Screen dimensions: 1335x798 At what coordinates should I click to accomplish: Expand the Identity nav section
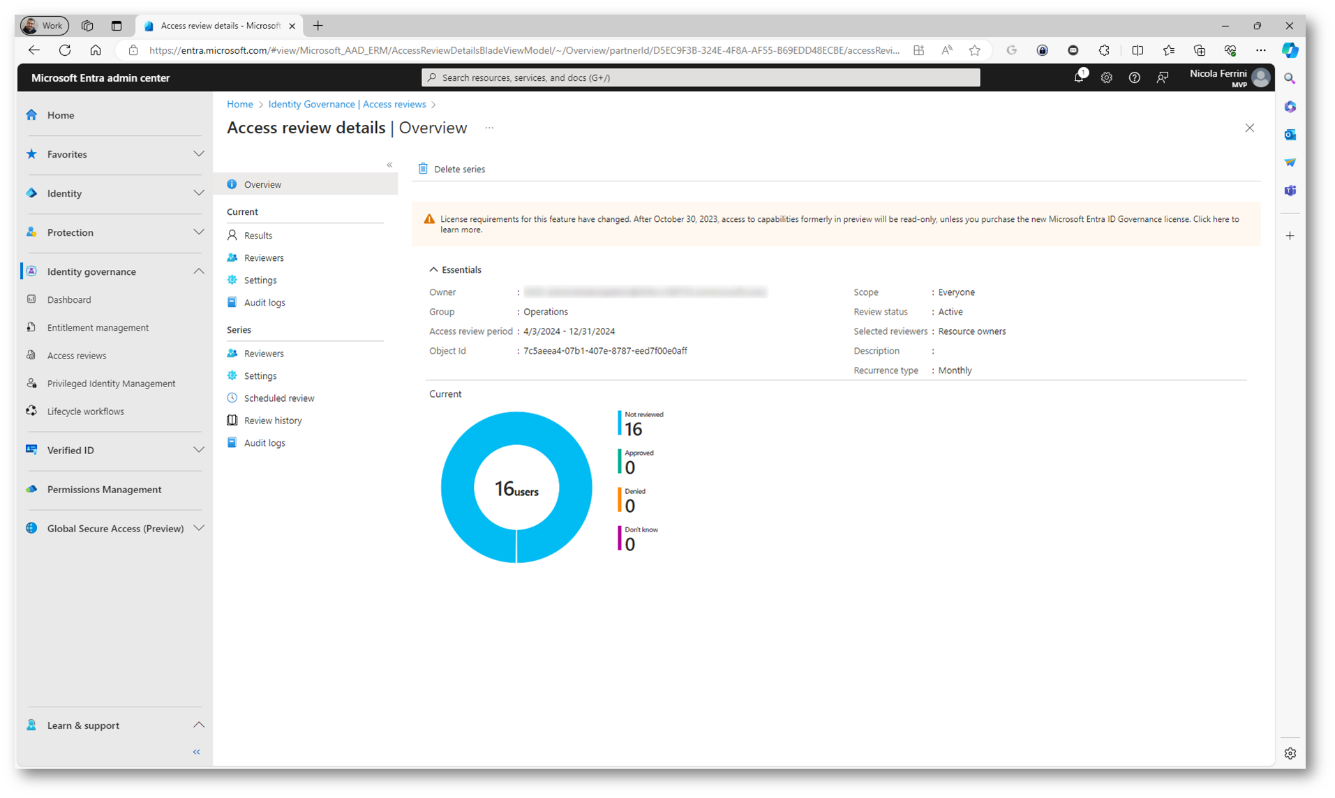pos(198,193)
